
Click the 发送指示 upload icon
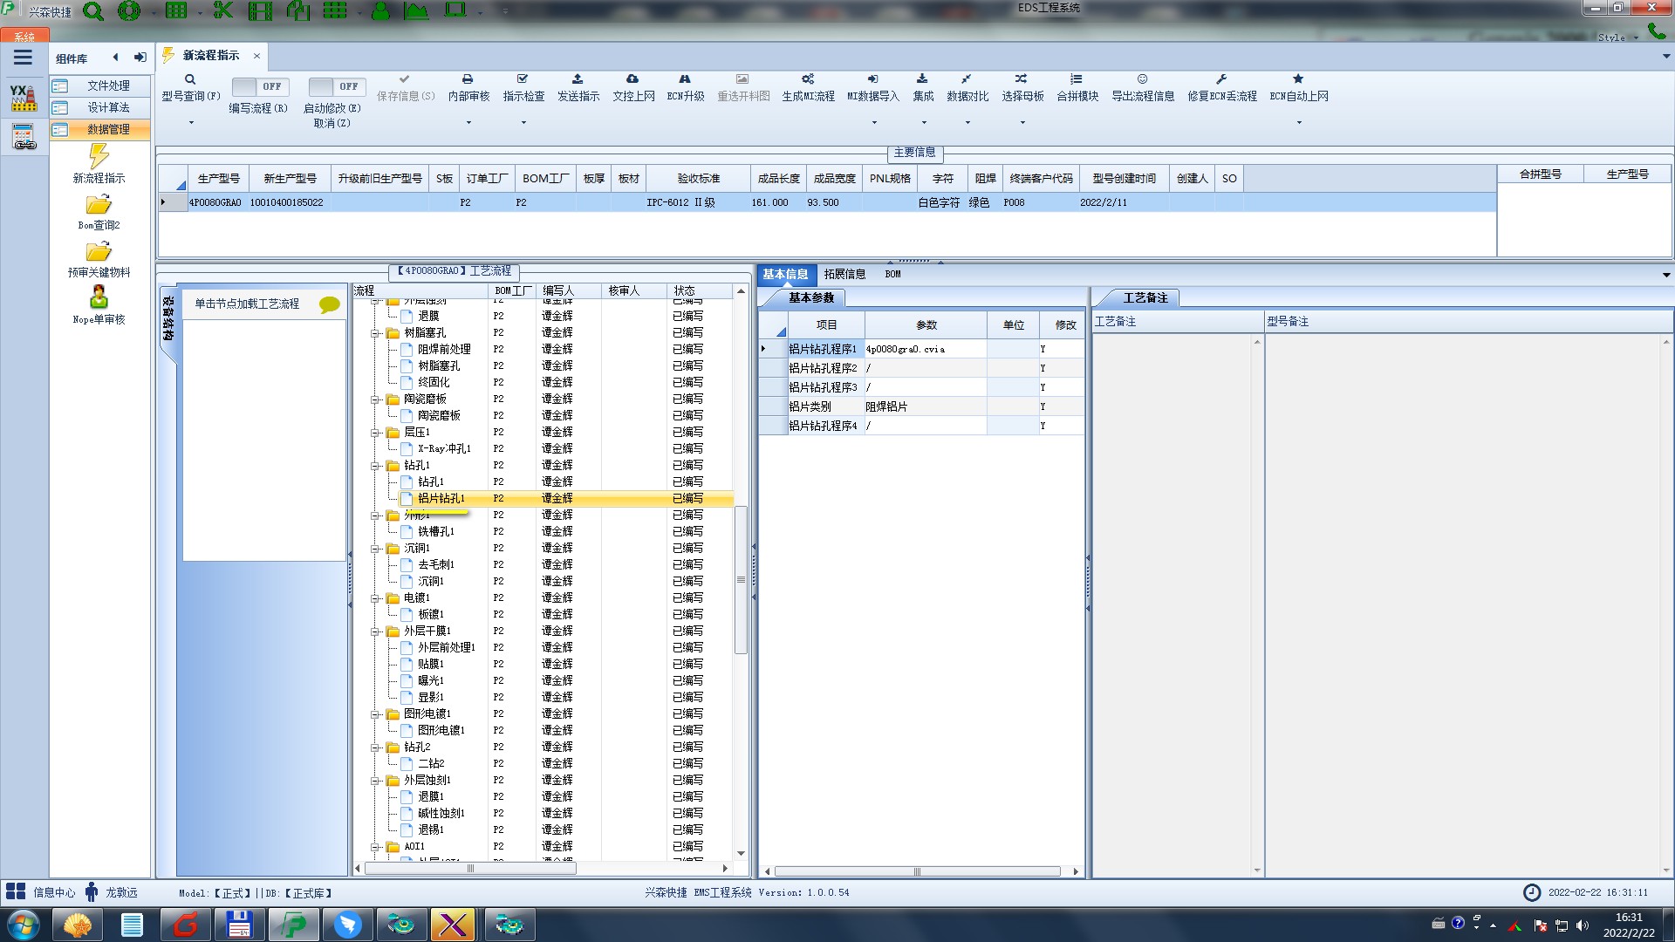578,79
